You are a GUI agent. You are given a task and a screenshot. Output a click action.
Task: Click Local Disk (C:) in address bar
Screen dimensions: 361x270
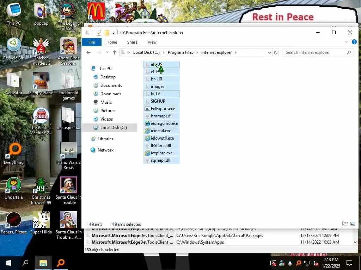(146, 52)
